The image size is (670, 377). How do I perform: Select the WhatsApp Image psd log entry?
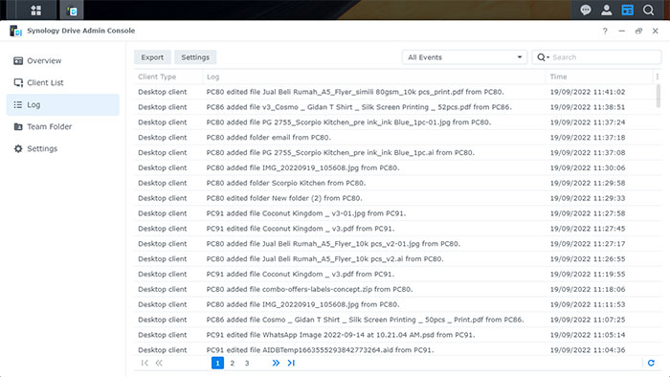click(394, 335)
